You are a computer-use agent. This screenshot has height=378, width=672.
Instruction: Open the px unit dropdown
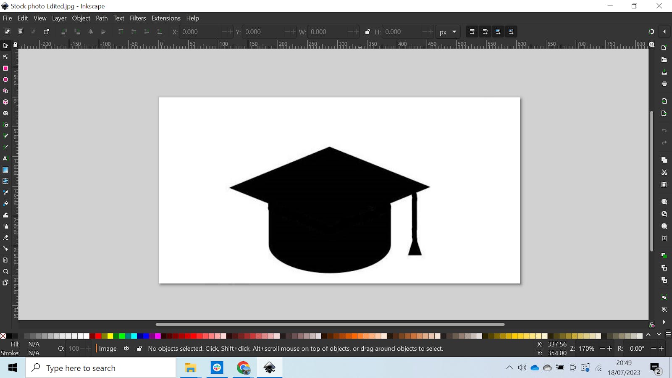(x=448, y=31)
